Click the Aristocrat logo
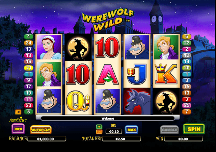This screenshot has width=216, height=152. (x=18, y=120)
